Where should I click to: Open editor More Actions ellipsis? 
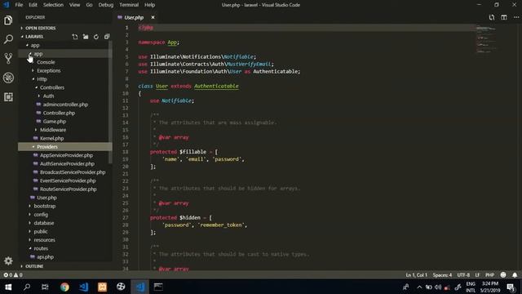point(516,17)
